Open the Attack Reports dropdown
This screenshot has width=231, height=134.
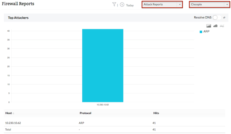162,4
